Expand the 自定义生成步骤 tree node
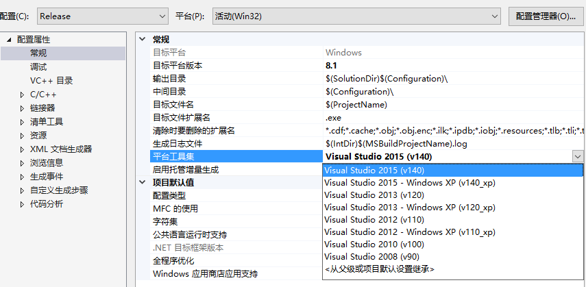The image size is (586, 287). pyautogui.click(x=23, y=190)
